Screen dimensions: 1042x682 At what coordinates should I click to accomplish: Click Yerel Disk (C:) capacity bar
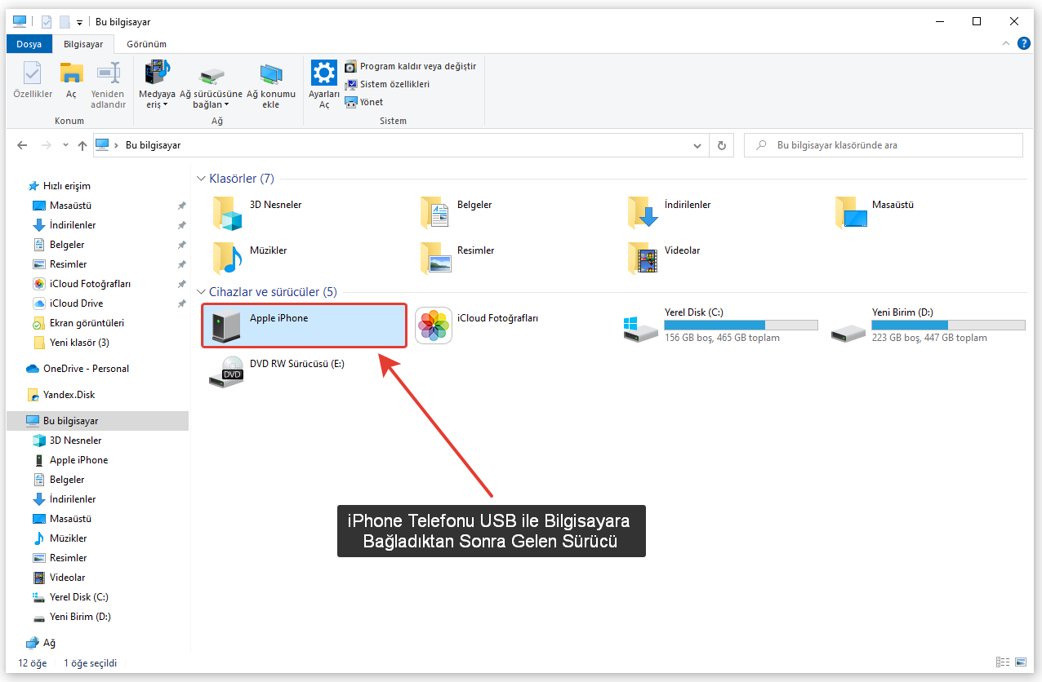pos(741,325)
